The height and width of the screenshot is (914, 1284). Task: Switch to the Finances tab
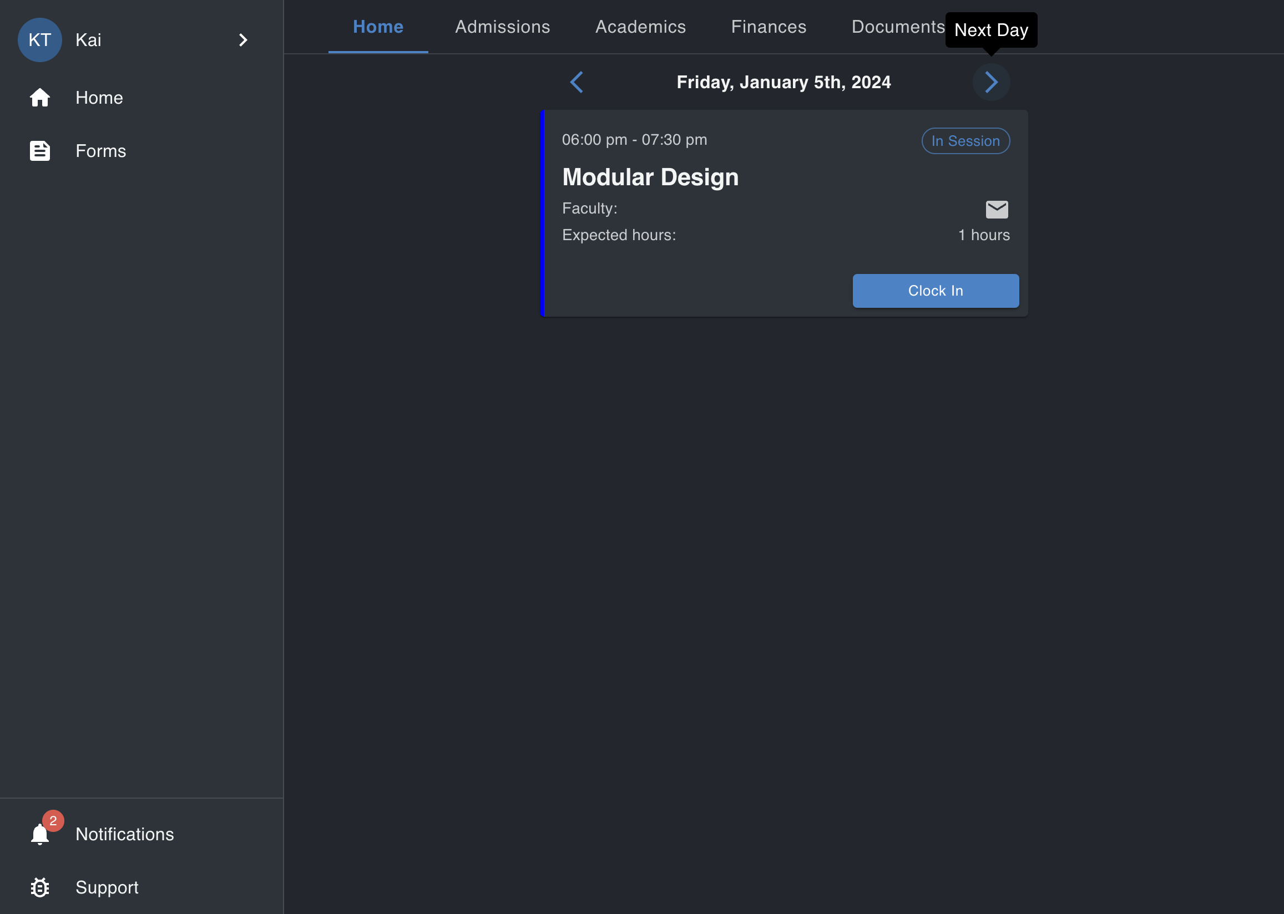(769, 27)
